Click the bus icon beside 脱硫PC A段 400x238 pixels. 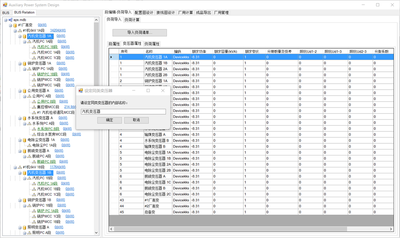pyautogui.click(x=29, y=156)
